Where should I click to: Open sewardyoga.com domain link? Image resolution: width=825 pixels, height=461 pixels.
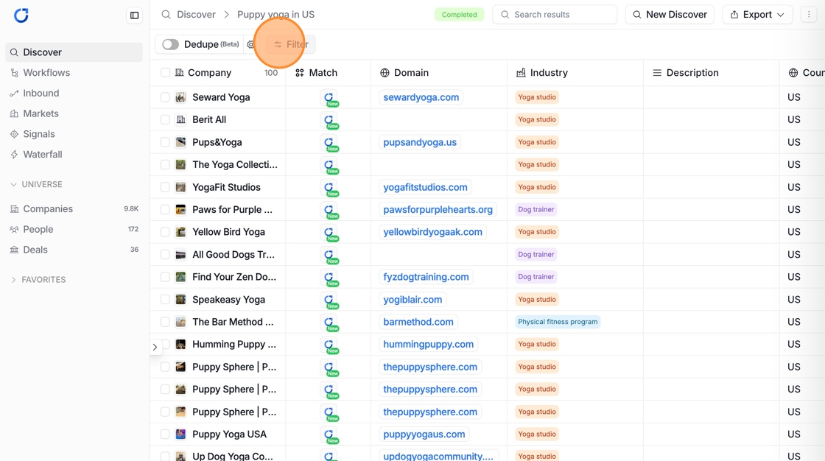click(421, 97)
